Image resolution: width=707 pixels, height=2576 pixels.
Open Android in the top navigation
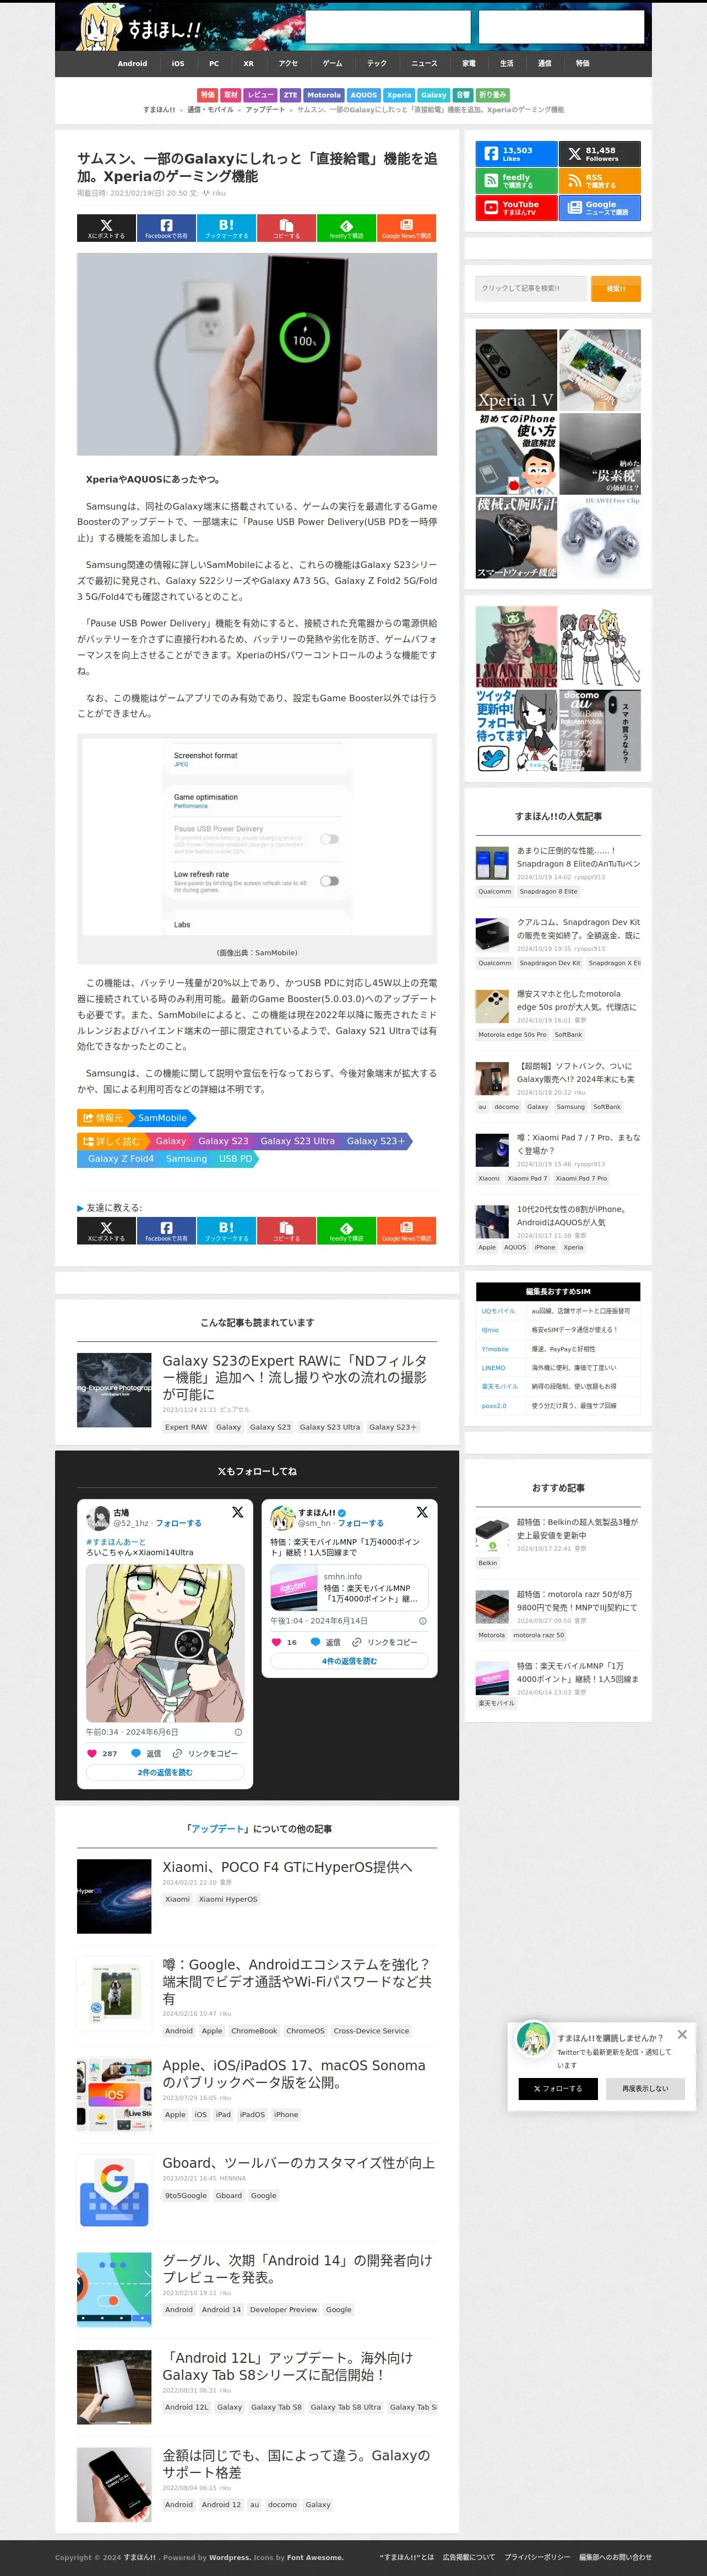[x=132, y=64]
